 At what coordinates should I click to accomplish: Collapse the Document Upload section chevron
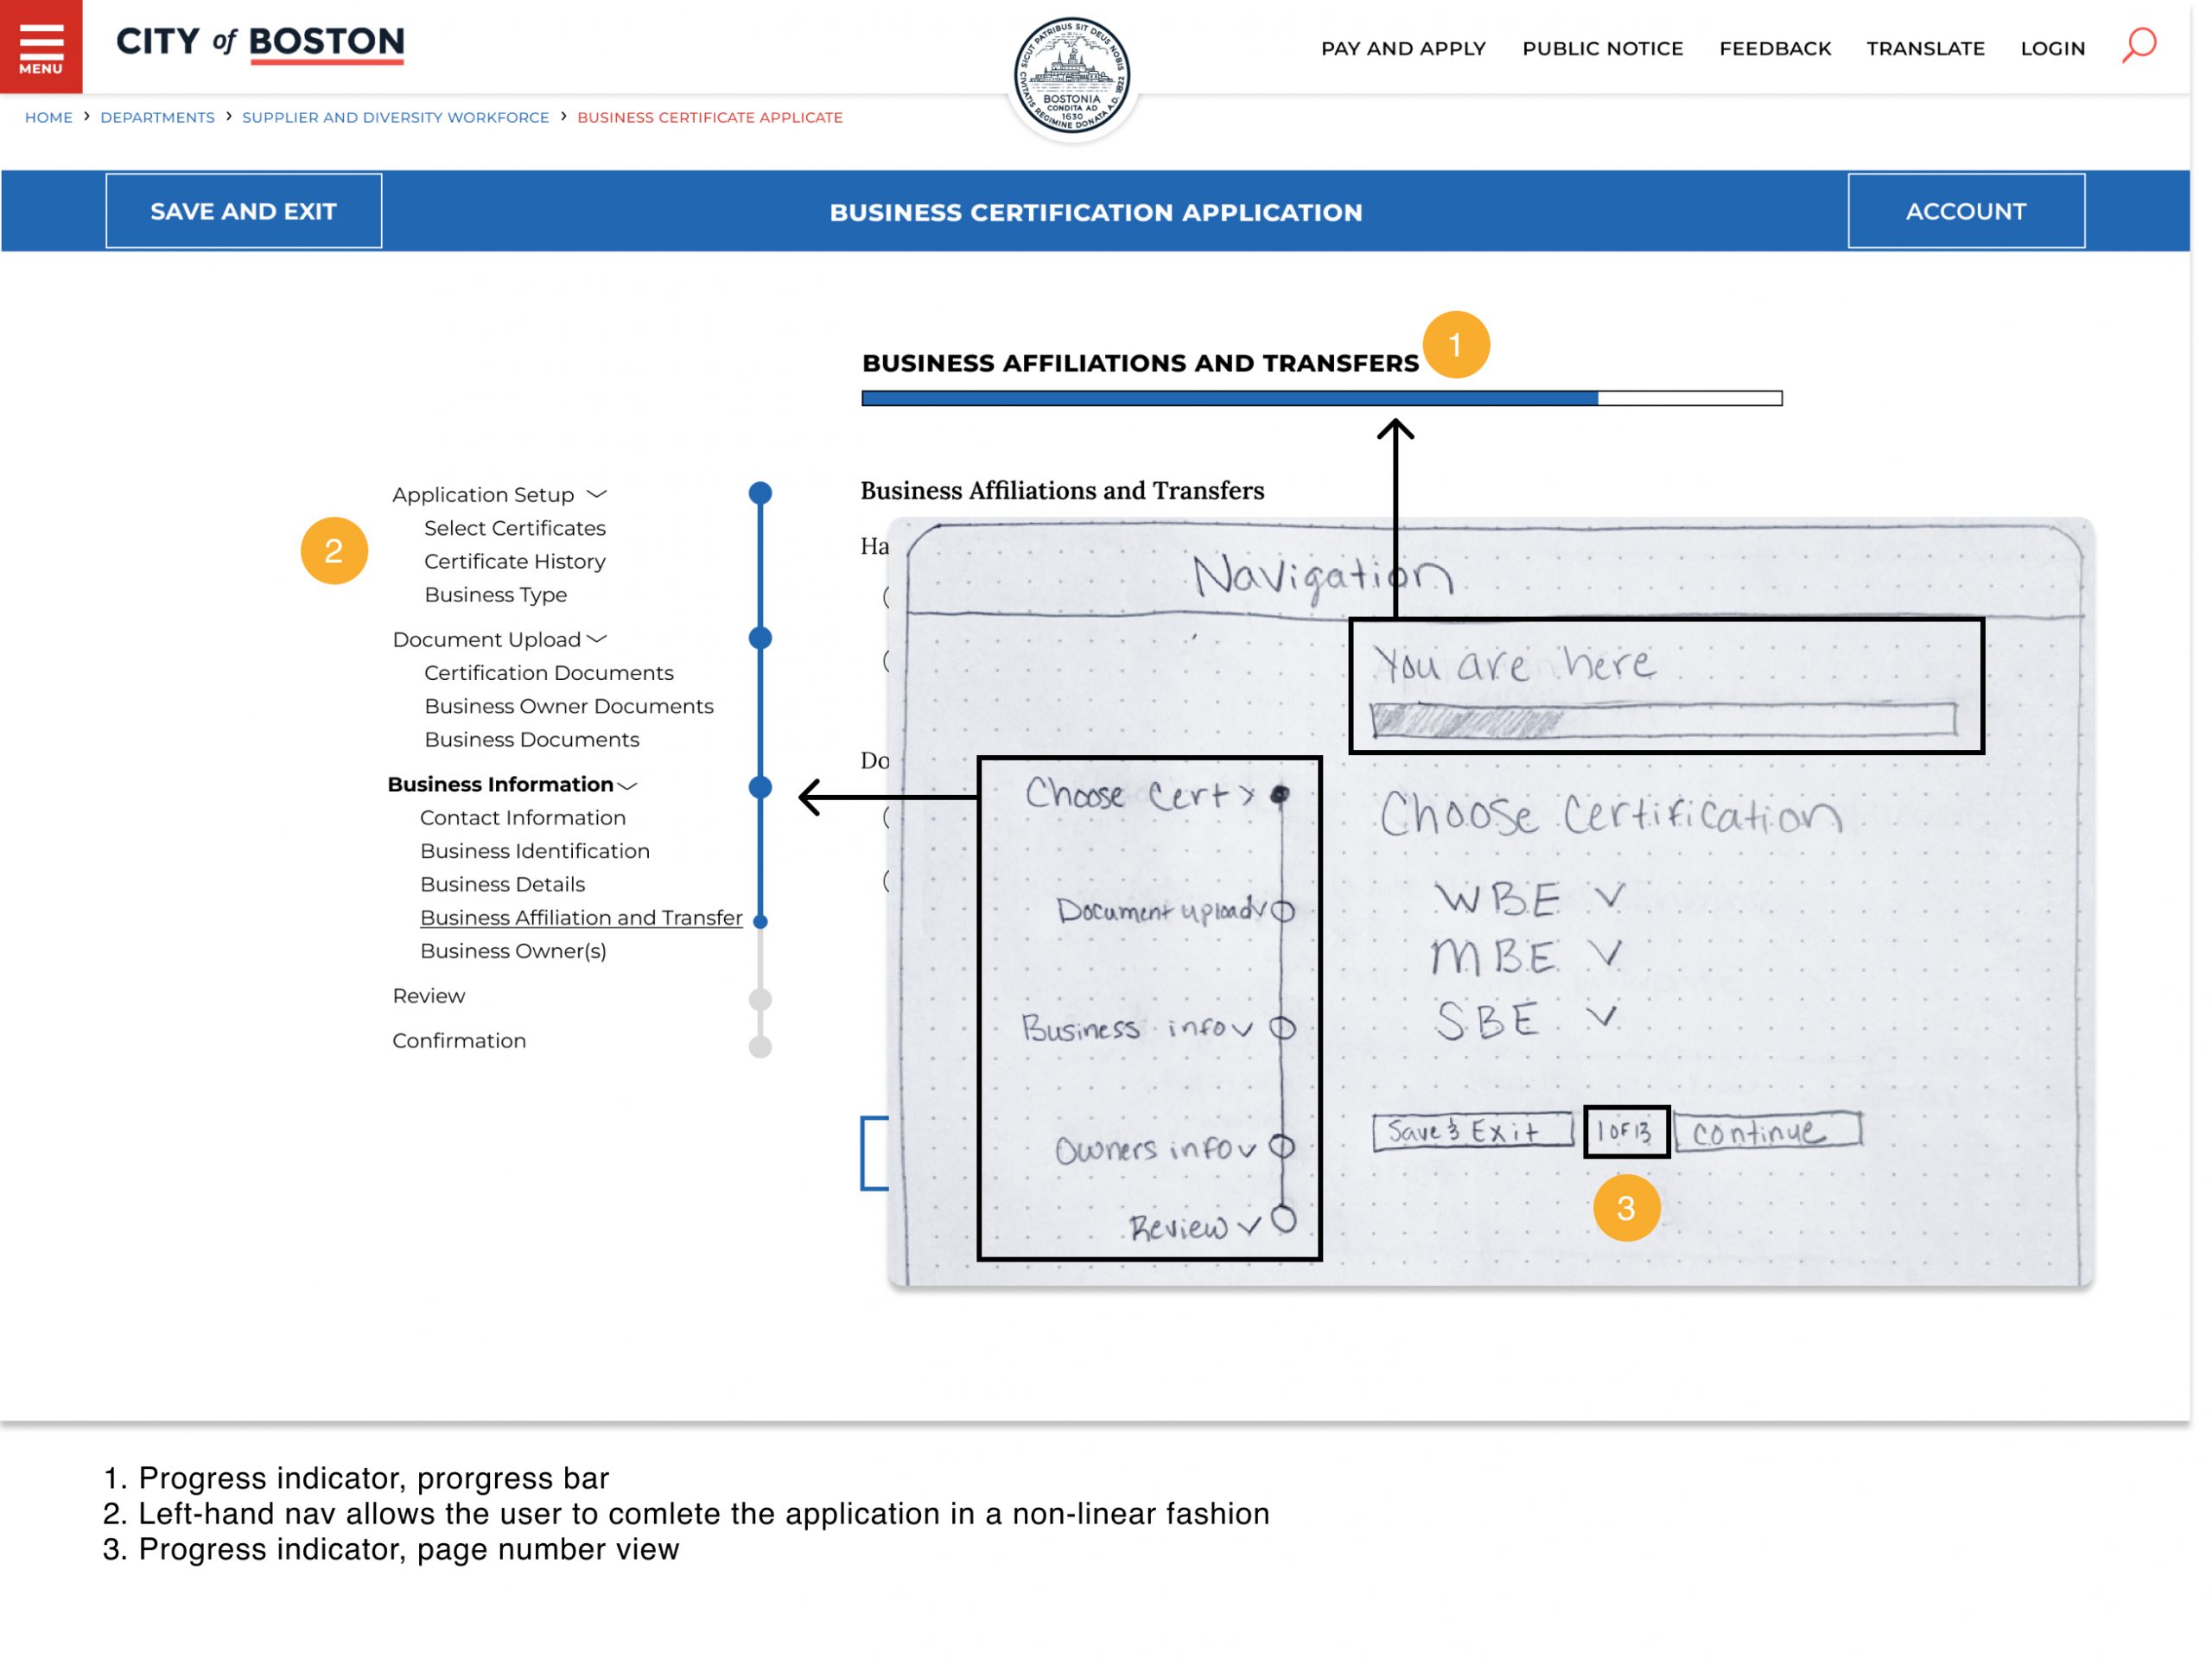597,639
